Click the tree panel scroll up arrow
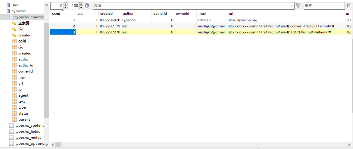This screenshot has width=353, height=149. tap(47, 5)
